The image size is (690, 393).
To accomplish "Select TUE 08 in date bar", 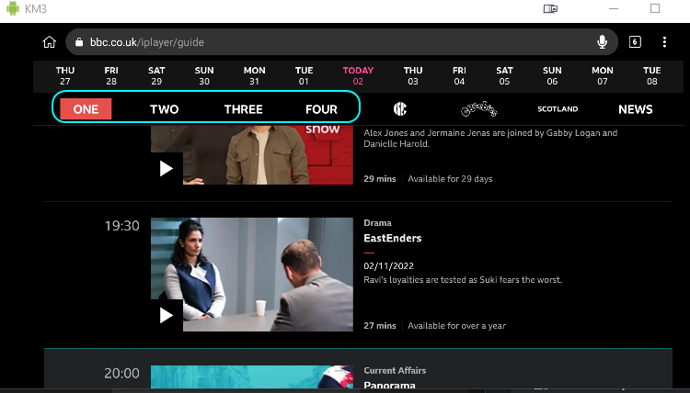I will point(652,75).
